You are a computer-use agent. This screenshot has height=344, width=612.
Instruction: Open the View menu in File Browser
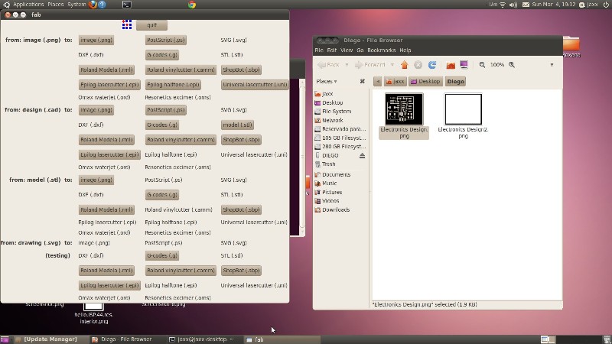[347, 50]
